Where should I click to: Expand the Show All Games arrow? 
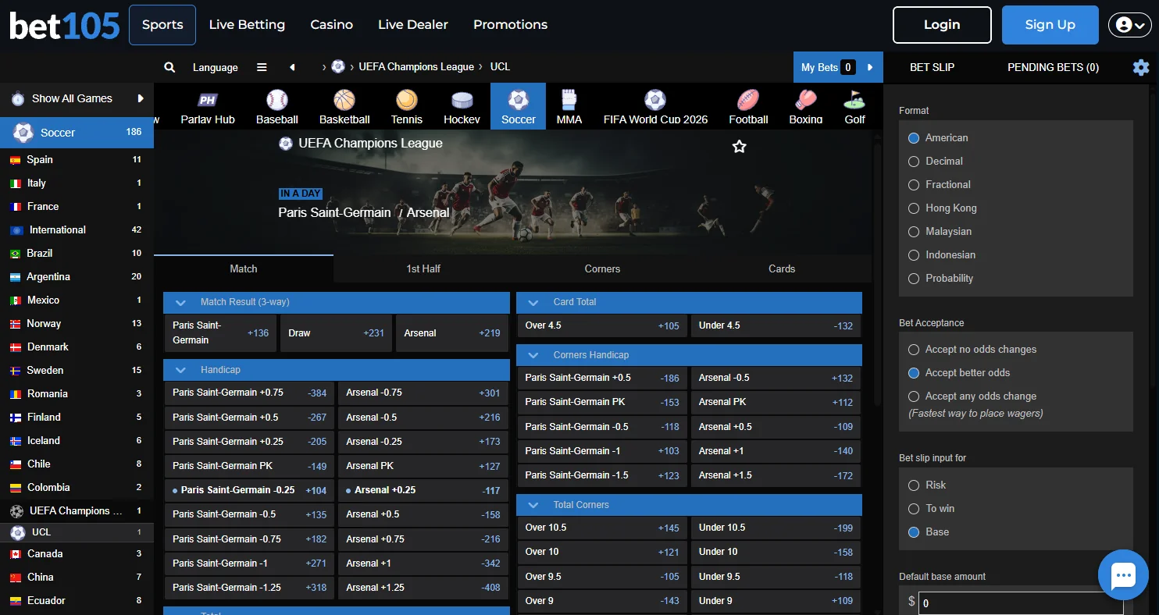pos(141,98)
